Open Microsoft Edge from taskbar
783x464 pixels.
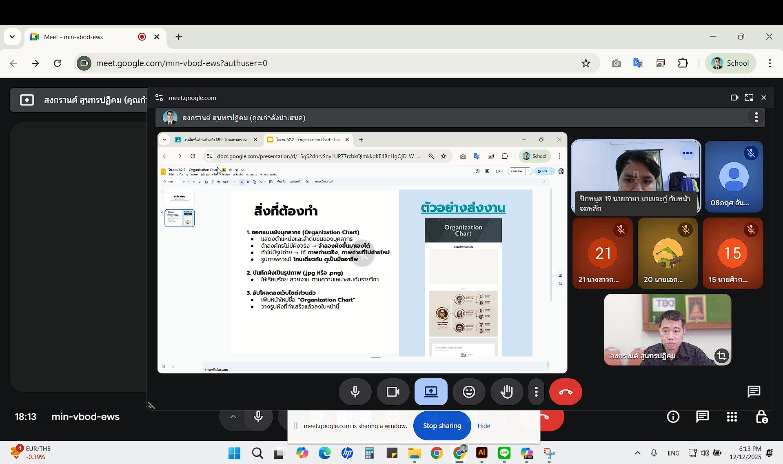(x=325, y=453)
